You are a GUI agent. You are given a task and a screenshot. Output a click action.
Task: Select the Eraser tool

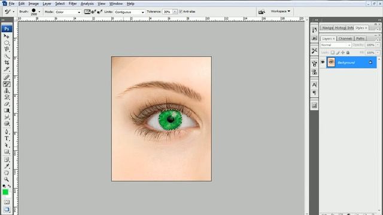[x=7, y=104]
